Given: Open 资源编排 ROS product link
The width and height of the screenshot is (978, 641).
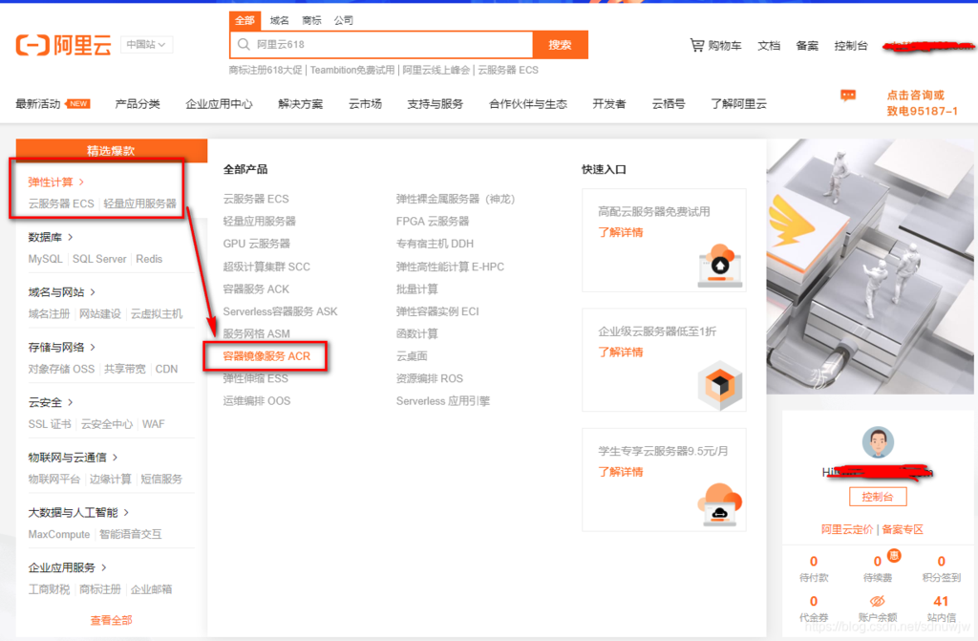Looking at the screenshot, I should click(x=429, y=379).
